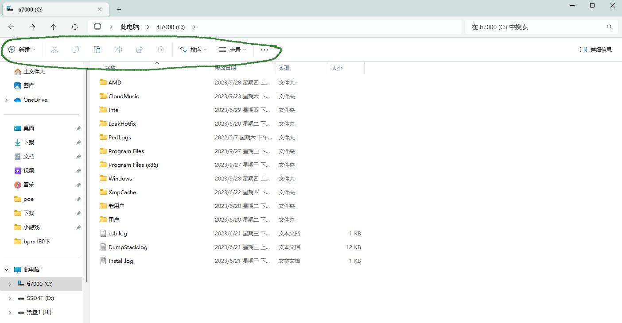Viewport: 622px width, 323px height.
Task: Sort by 类型 column header
Action: [x=284, y=68]
